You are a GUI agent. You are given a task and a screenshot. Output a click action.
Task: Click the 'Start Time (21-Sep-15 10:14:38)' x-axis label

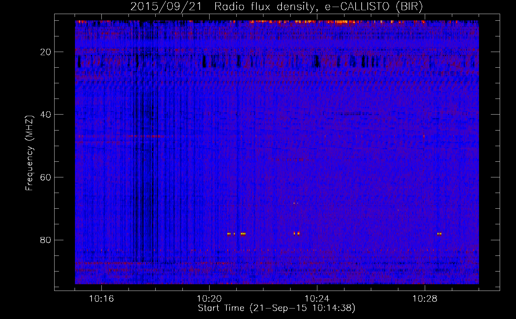pyautogui.click(x=276, y=308)
